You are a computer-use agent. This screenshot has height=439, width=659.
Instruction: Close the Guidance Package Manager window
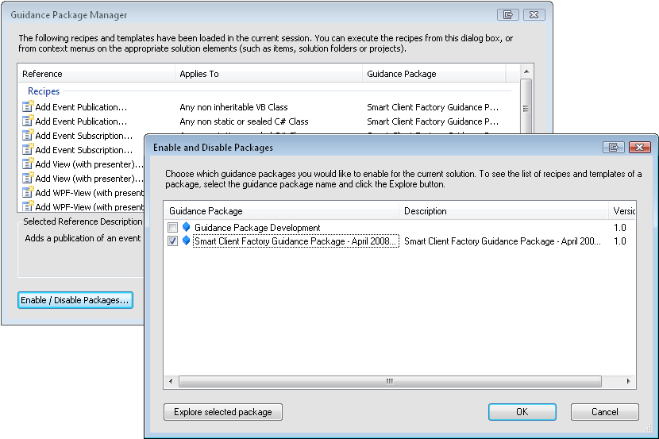(x=534, y=15)
